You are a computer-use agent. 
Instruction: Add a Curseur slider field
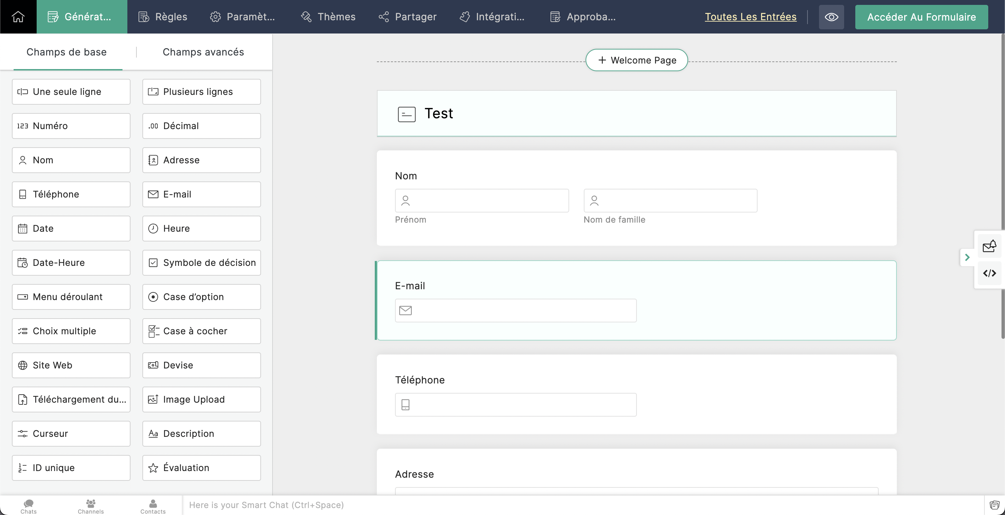click(71, 433)
